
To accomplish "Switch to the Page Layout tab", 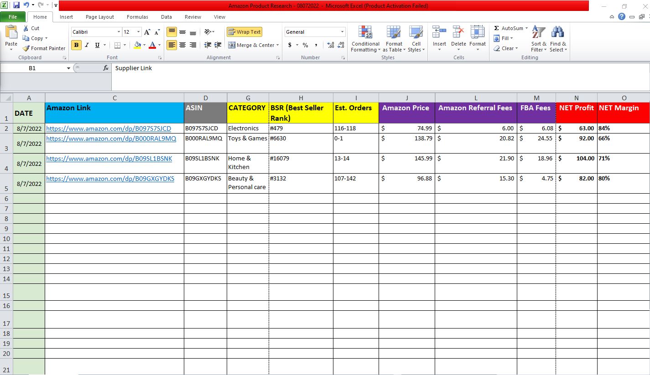I will pos(100,17).
